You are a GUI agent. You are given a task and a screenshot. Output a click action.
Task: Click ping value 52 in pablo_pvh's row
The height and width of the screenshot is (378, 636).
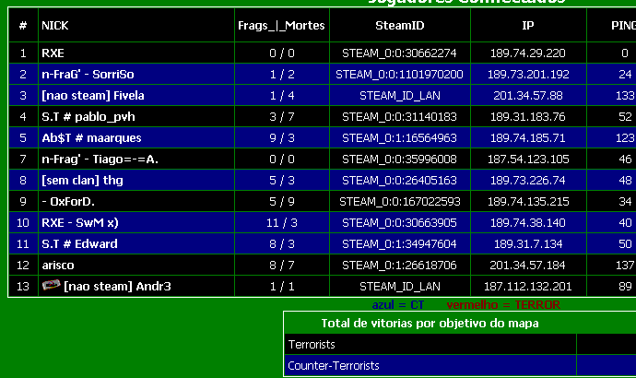tap(625, 117)
